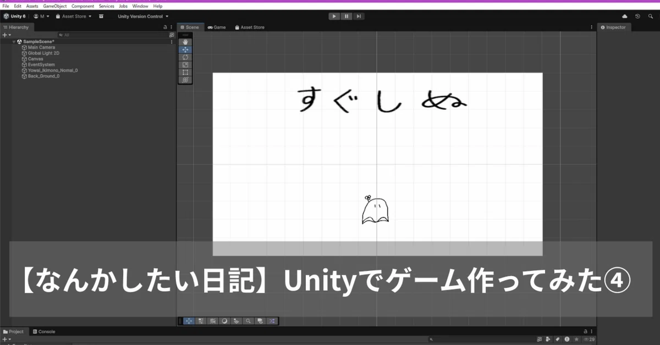The height and width of the screenshot is (345, 660).
Task: Select the Rect transform tool
Action: pyautogui.click(x=185, y=73)
